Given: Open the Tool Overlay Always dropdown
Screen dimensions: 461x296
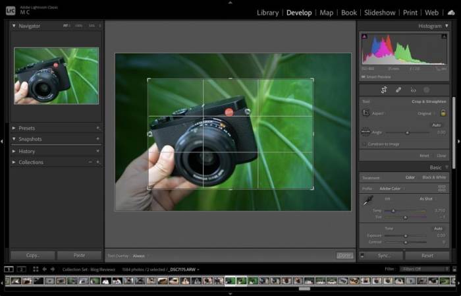Looking at the screenshot, I should [140, 256].
